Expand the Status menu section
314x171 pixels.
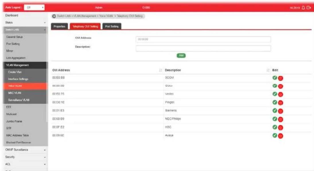point(26,23)
